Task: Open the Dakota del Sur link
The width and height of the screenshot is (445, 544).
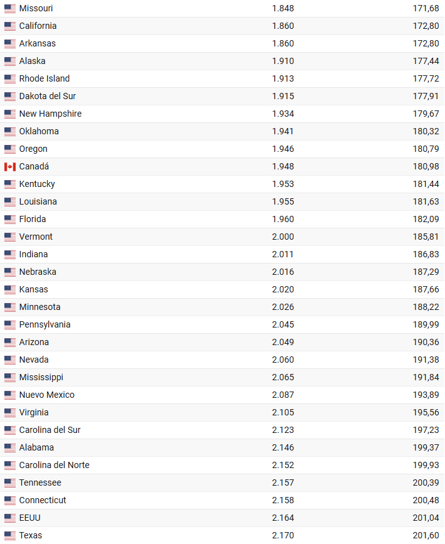Action: (x=48, y=97)
